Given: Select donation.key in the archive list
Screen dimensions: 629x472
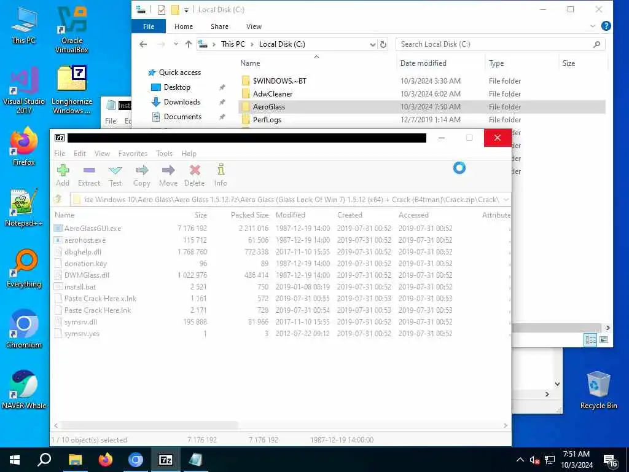Looking at the screenshot, I should coord(85,263).
